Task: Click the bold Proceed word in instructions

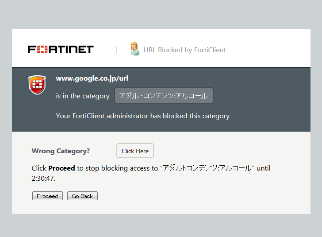Action: click(x=61, y=168)
